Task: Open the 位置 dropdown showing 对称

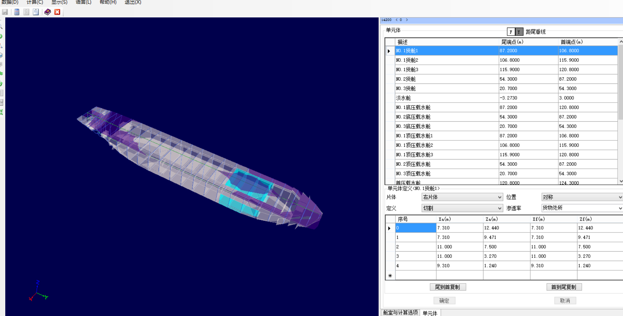Action: tap(582, 197)
